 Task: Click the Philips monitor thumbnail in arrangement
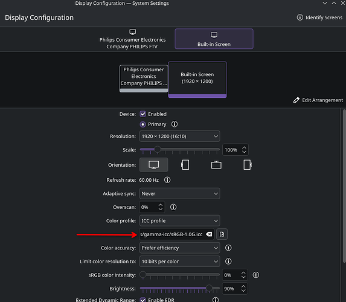144,79
